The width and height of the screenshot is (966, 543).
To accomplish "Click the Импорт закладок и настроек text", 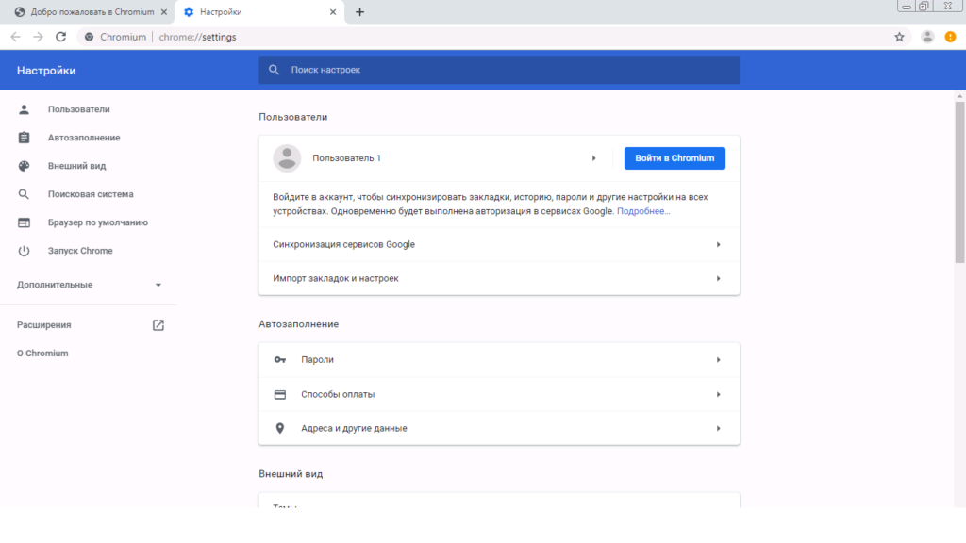I will (x=336, y=278).
